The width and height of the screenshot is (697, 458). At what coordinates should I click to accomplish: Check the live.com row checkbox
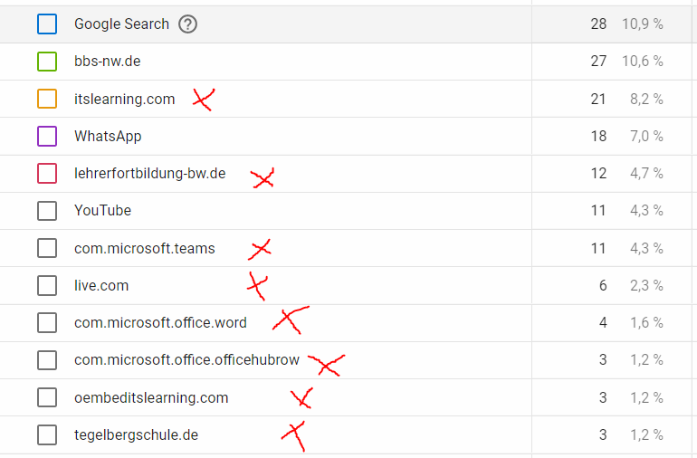(x=47, y=285)
